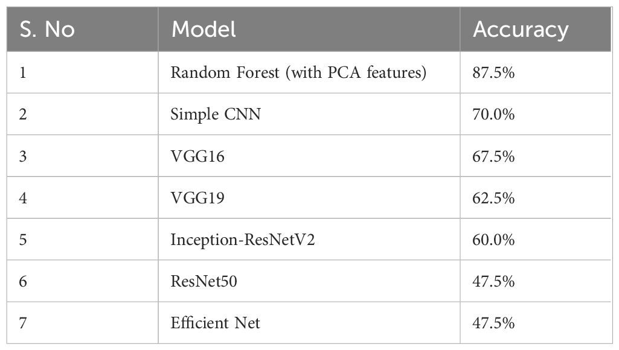The height and width of the screenshot is (350, 619).
Task: Select the 62.5% accuracy cell
Action: point(493,198)
